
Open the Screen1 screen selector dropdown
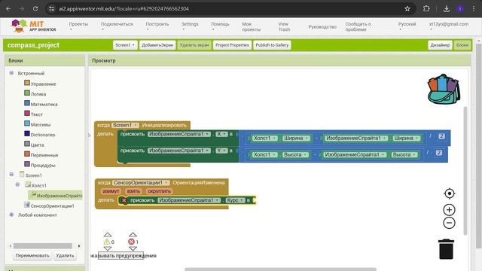(x=125, y=45)
